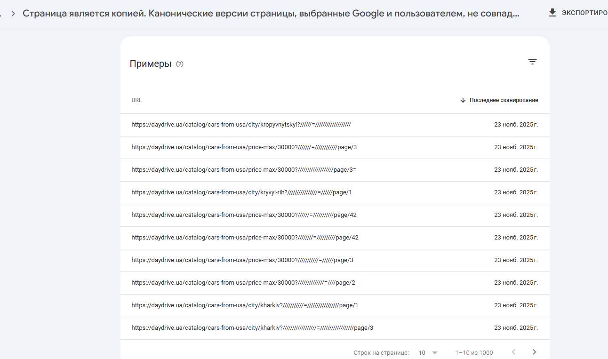608x359 pixels.
Task: Click the sort arrow beside Последнее сканирование
Action: (463, 100)
